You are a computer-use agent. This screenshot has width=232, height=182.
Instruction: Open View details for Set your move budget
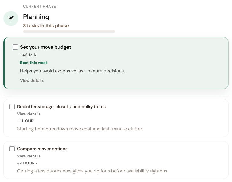32,81
